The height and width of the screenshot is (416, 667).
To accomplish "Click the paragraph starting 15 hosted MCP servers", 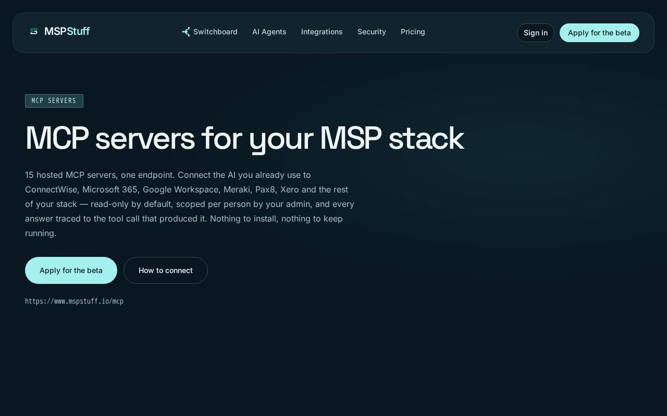I will [190, 204].
